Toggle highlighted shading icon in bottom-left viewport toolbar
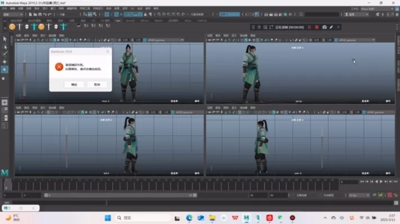 click(82, 112)
